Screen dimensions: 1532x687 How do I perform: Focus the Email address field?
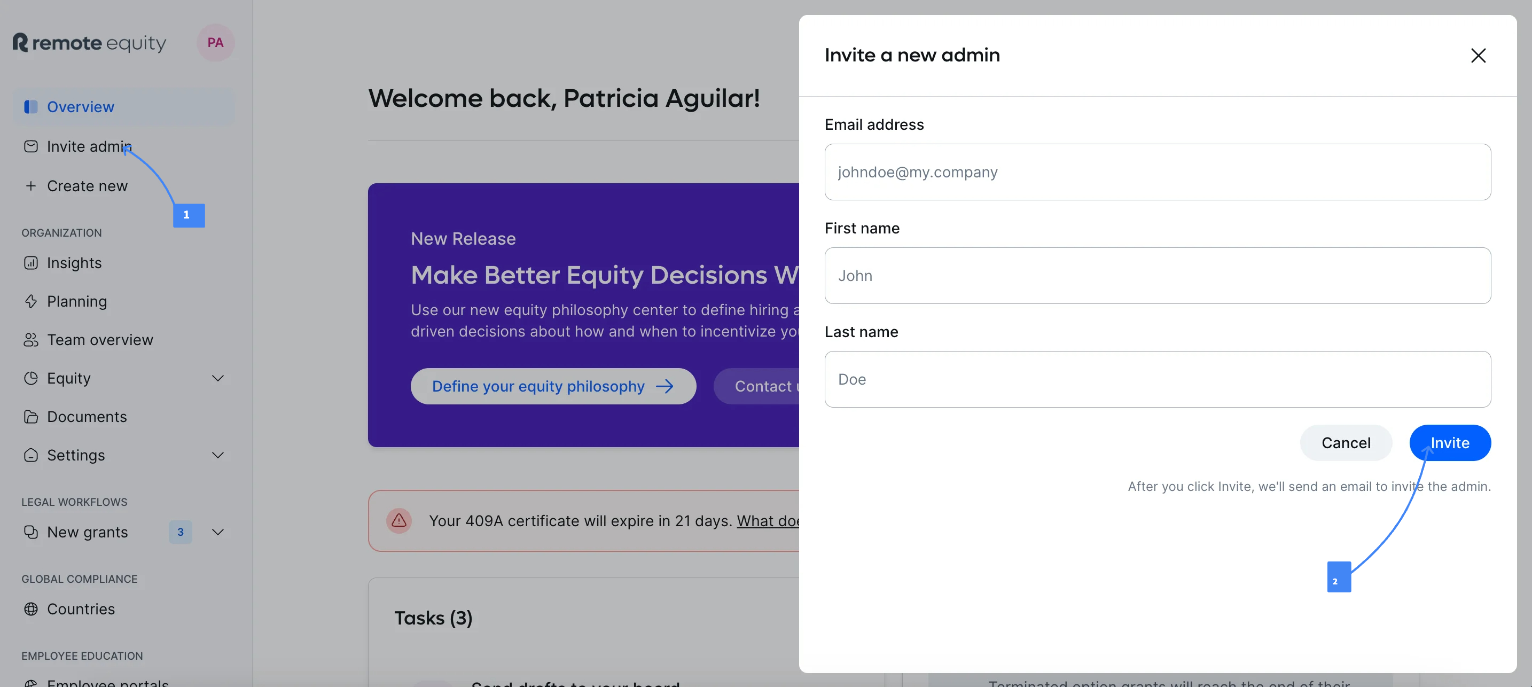(x=1158, y=172)
